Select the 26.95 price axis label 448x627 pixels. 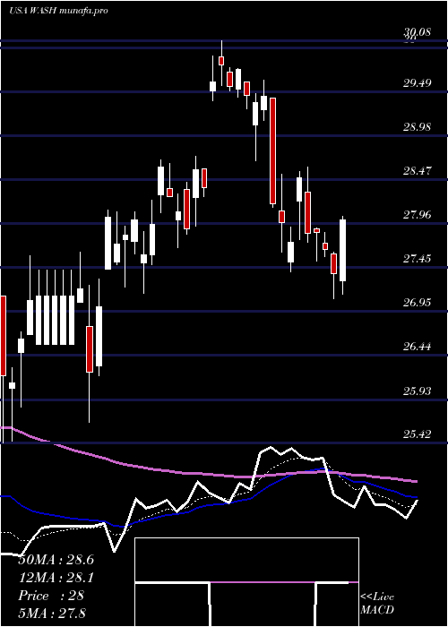tap(418, 303)
